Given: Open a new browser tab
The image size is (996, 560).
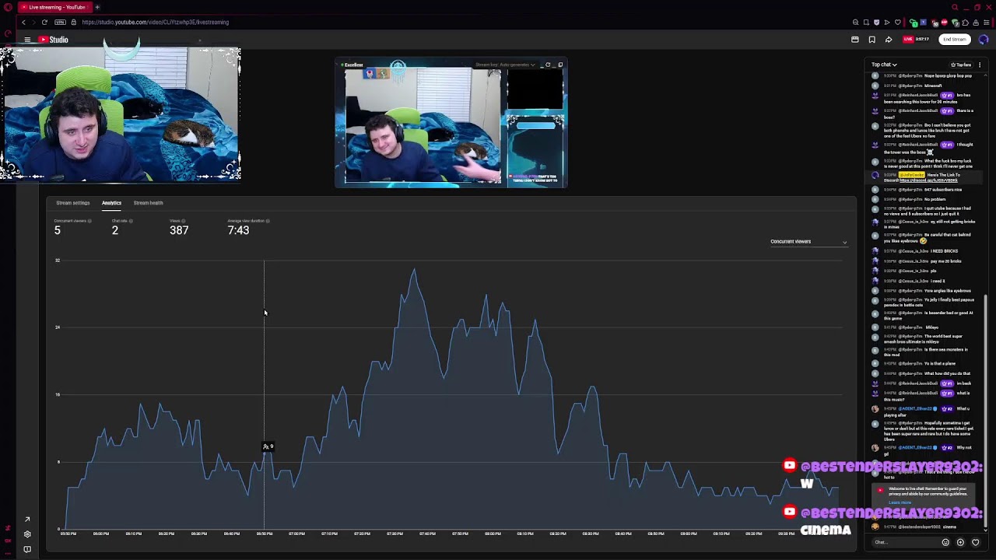Looking at the screenshot, I should [97, 7].
